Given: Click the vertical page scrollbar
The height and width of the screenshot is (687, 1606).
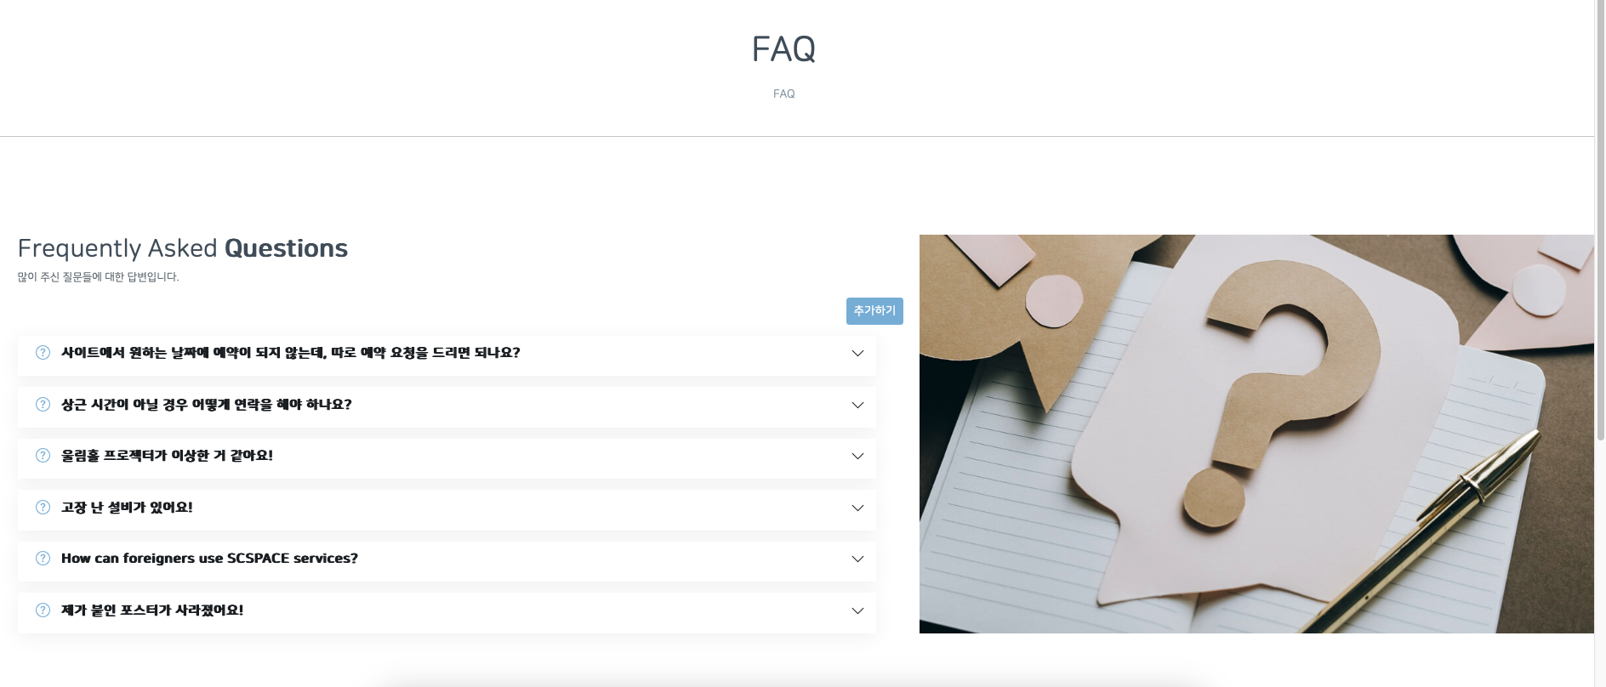Looking at the screenshot, I should (x=1600, y=343).
